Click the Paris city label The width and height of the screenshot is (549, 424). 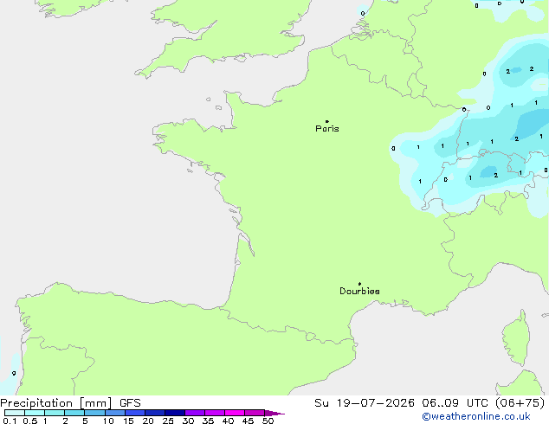[x=327, y=128]
